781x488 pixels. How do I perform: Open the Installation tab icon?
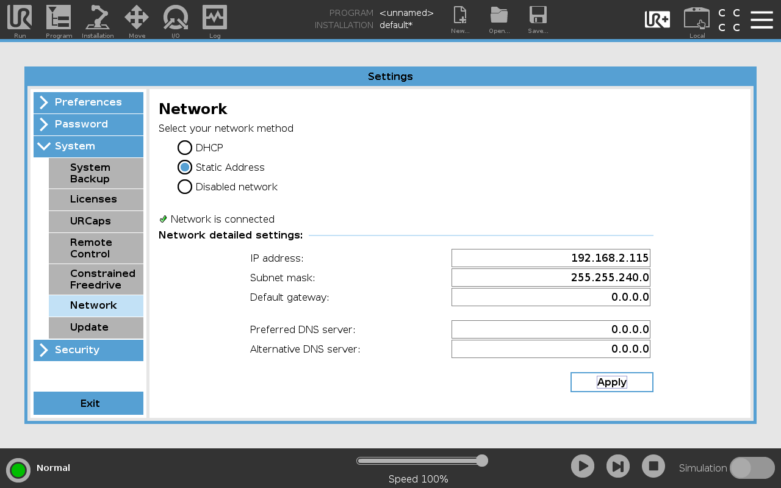coord(98,18)
